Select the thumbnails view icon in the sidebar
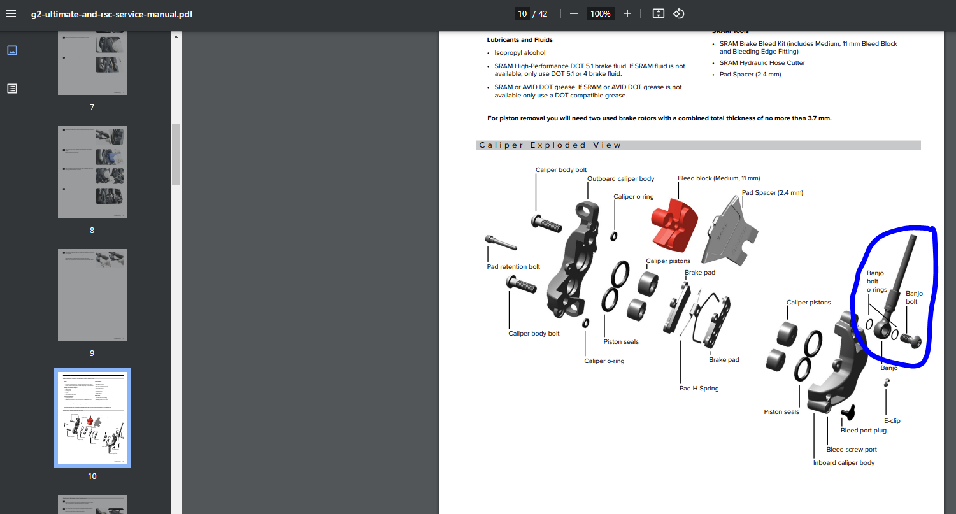 (x=12, y=50)
